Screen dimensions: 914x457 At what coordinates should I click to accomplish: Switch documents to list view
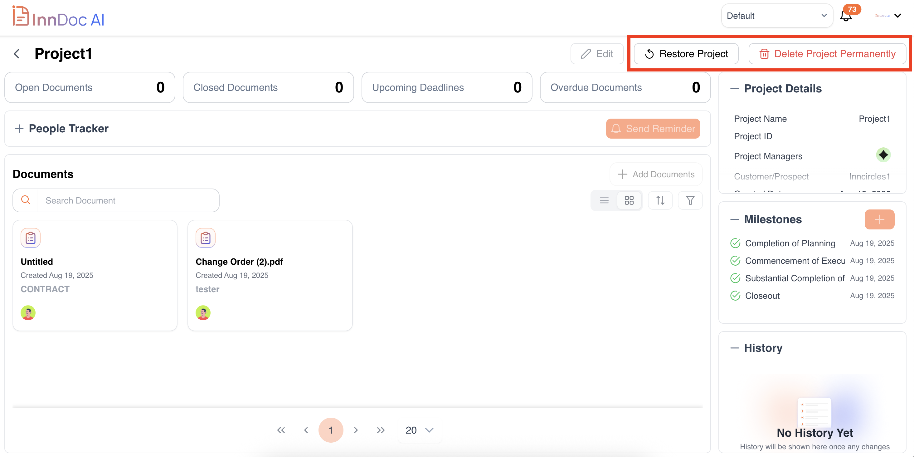tap(604, 201)
